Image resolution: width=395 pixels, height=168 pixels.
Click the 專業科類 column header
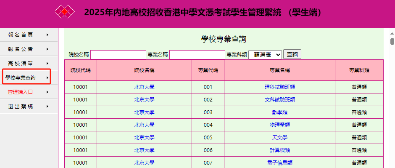click(x=359, y=70)
